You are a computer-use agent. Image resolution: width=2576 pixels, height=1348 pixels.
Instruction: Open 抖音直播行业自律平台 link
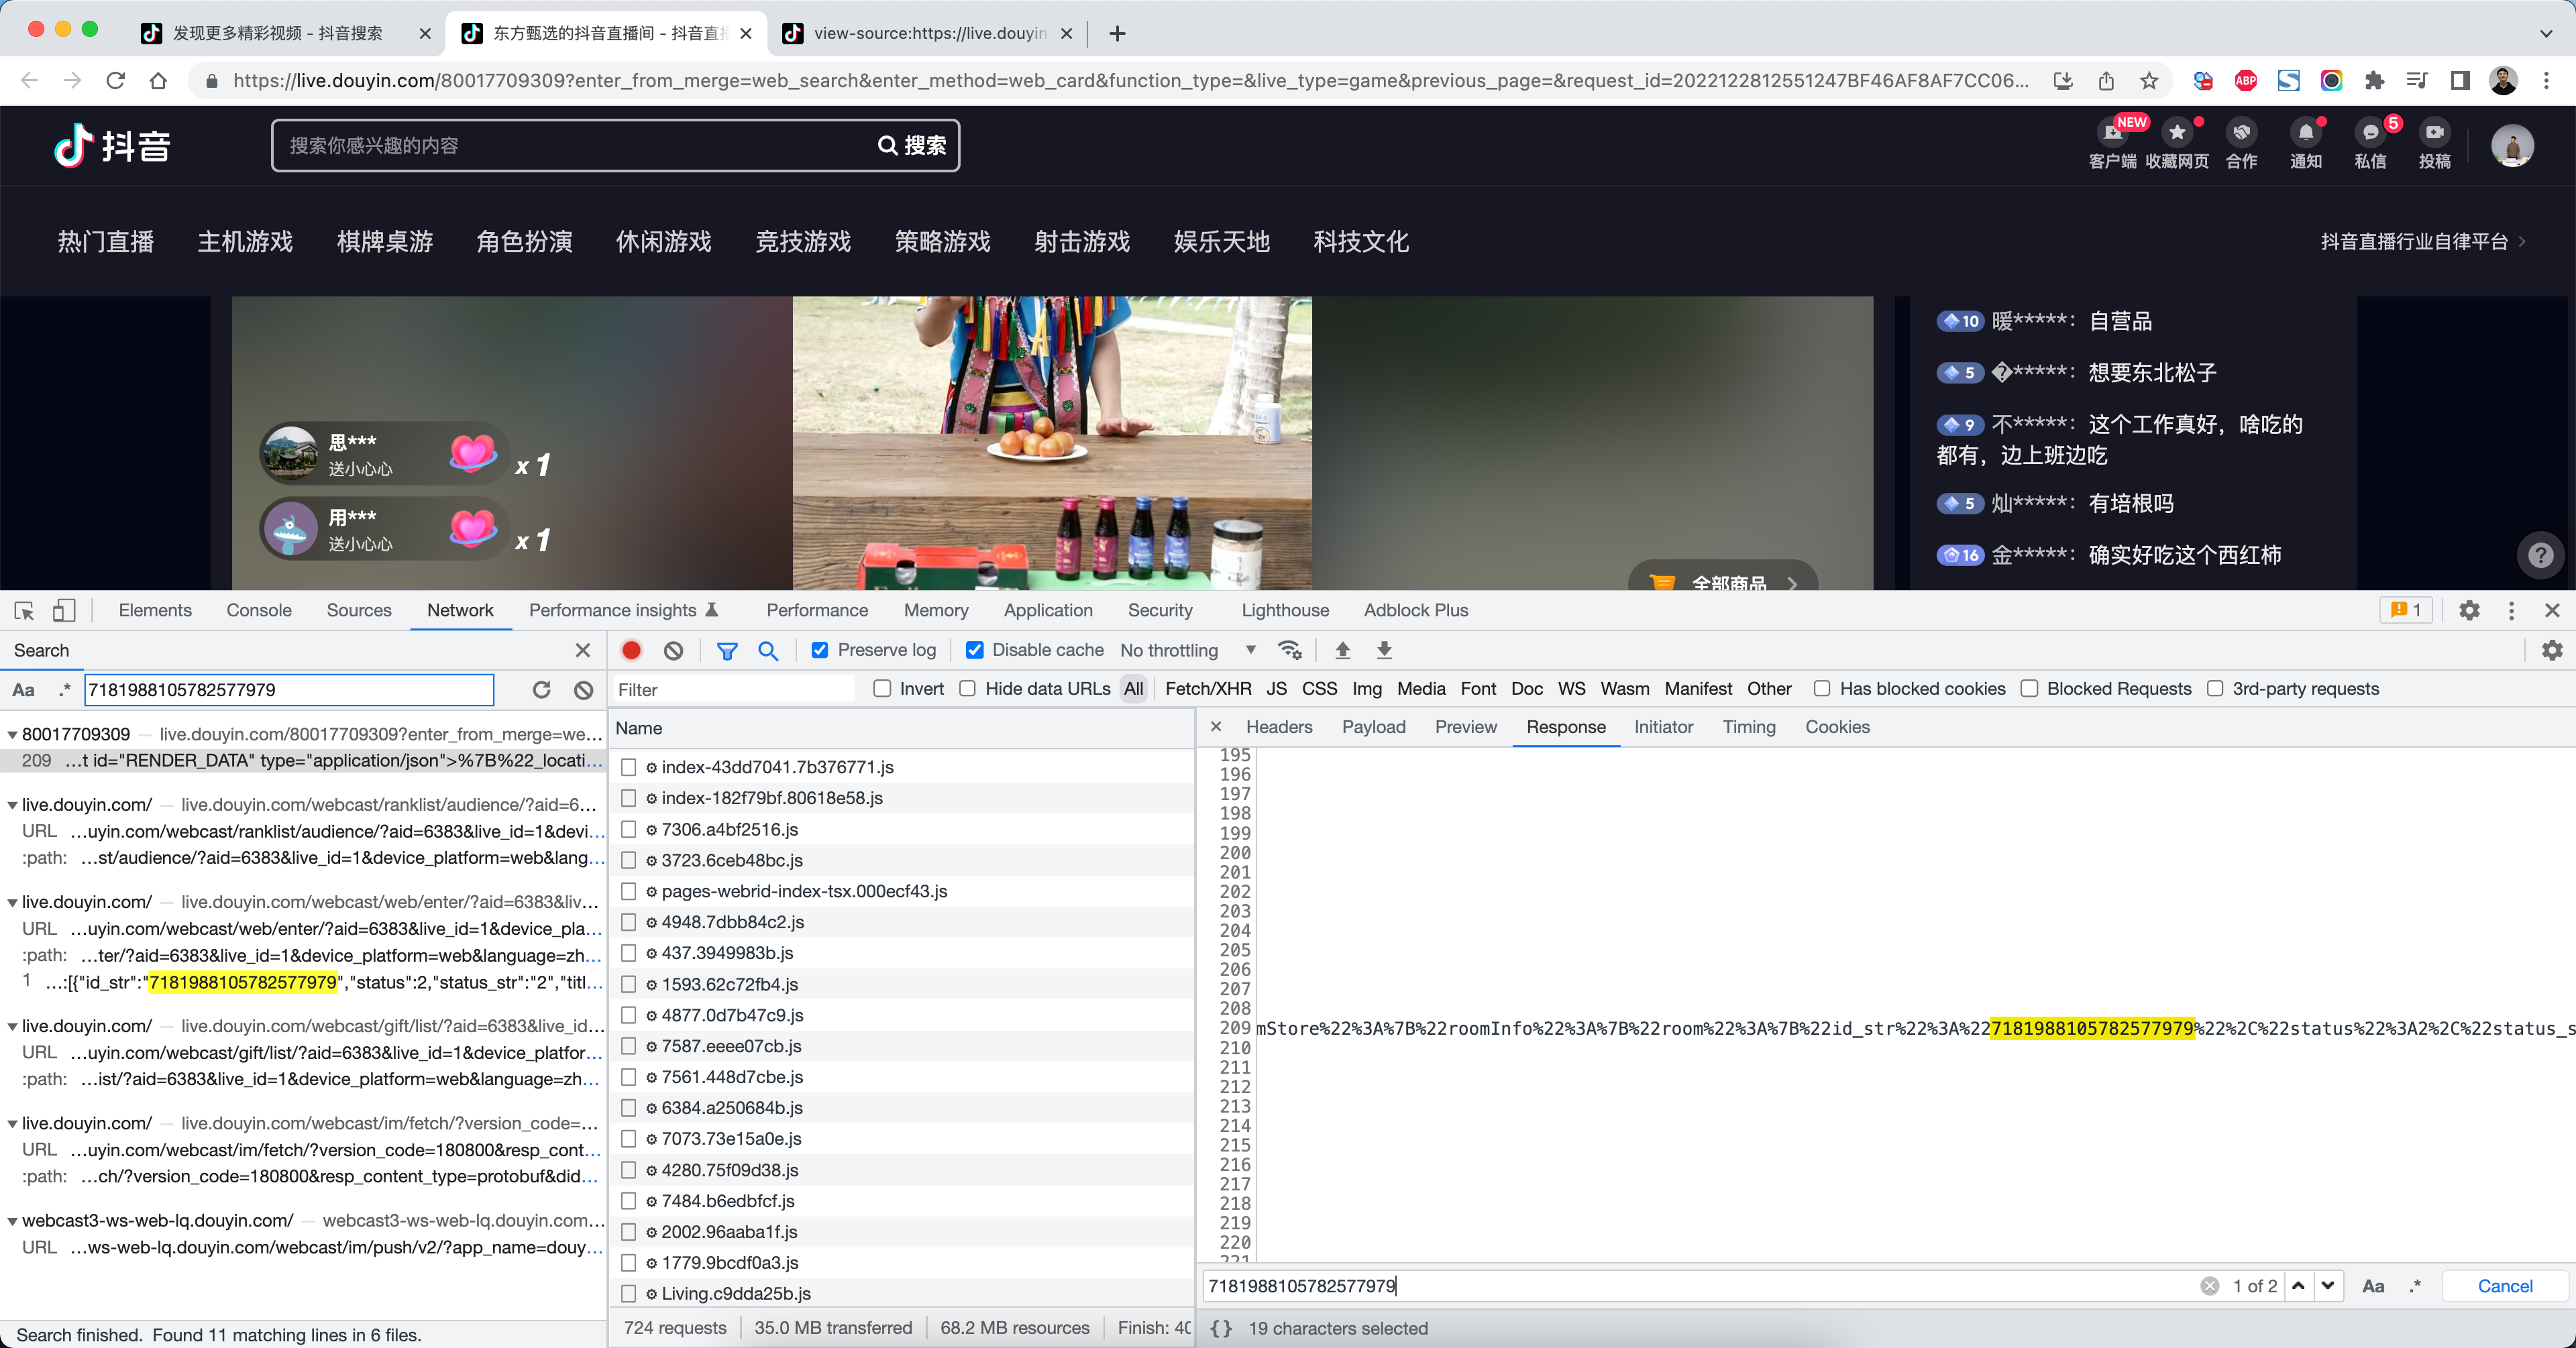click(2423, 241)
